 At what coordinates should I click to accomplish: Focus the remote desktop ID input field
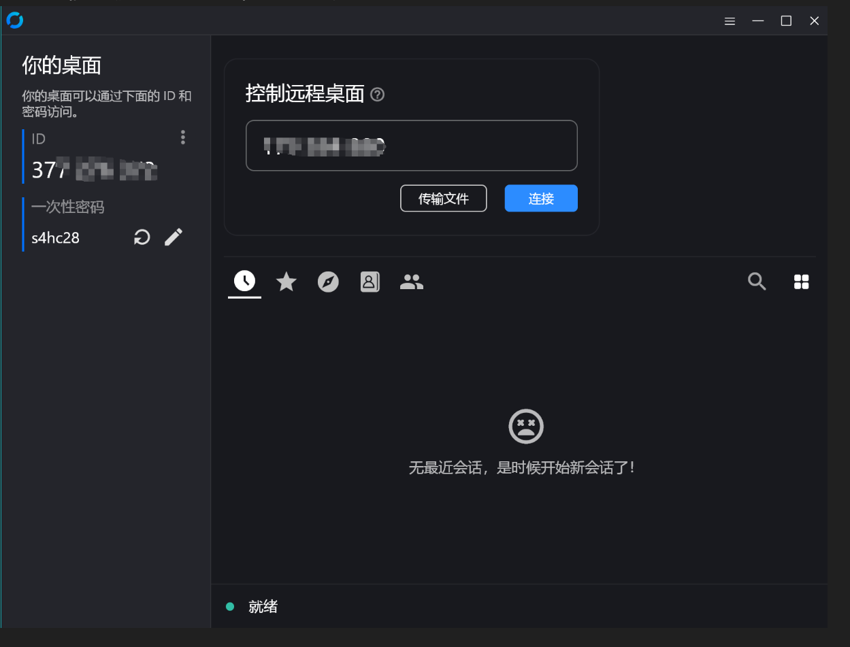pos(412,146)
